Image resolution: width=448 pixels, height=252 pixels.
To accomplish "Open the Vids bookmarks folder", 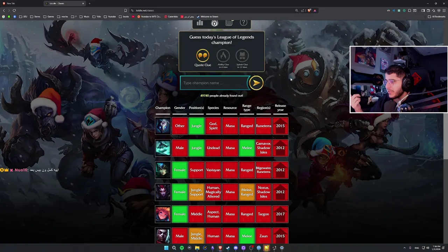I will tap(97, 16).
